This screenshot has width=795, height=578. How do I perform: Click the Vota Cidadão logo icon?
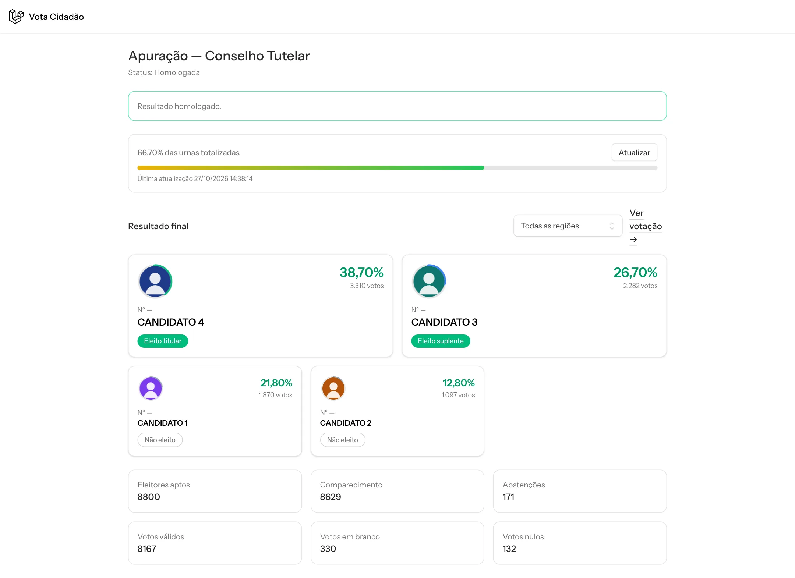click(x=16, y=17)
